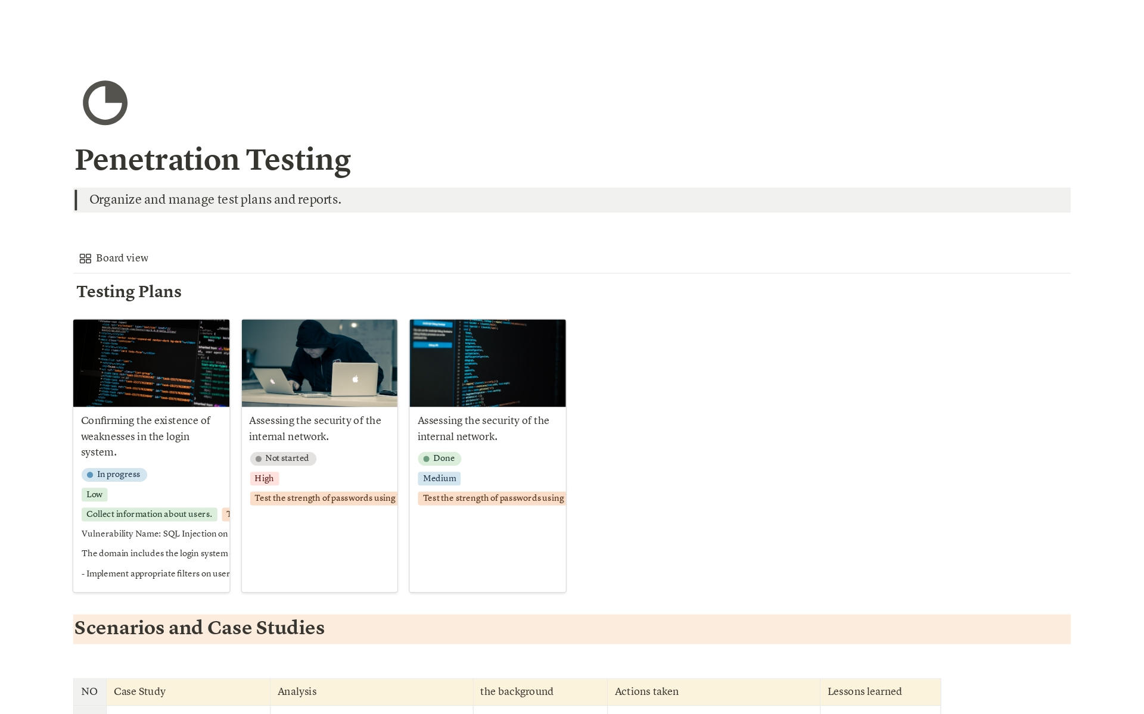Viewport: 1144px width, 714px height.
Task: Click the code screenshot thumbnail on first card
Action: [151, 363]
